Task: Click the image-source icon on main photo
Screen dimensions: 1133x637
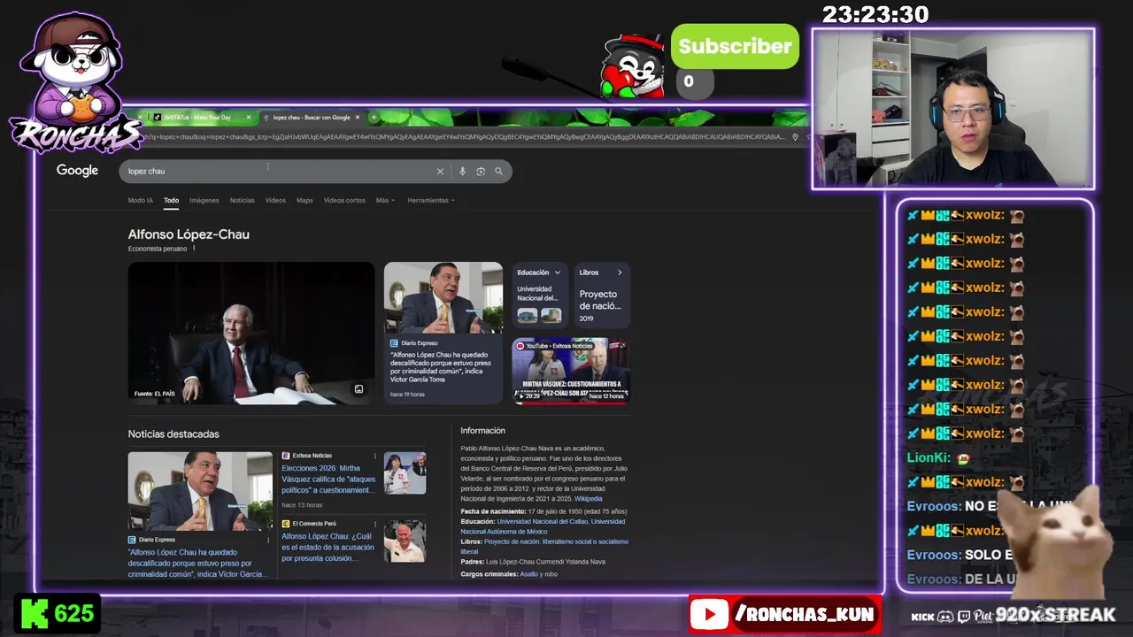Action: coord(358,389)
